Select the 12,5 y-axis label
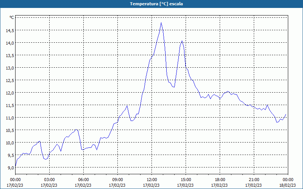Screen dimensions: 303x189 pos(10,80)
